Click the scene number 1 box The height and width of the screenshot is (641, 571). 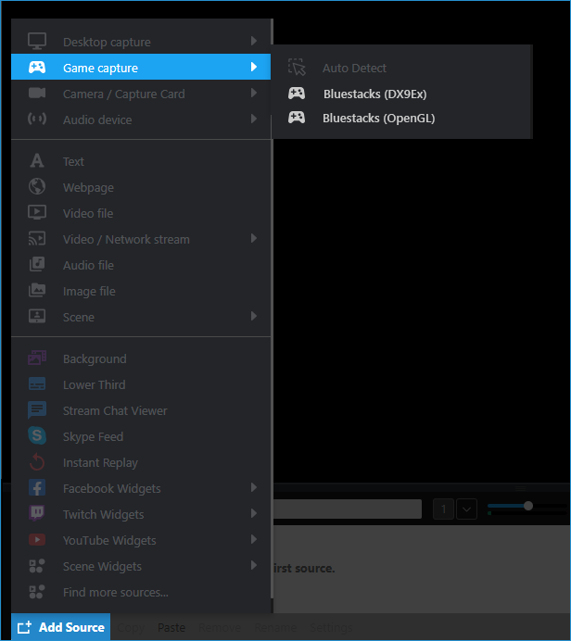443,509
